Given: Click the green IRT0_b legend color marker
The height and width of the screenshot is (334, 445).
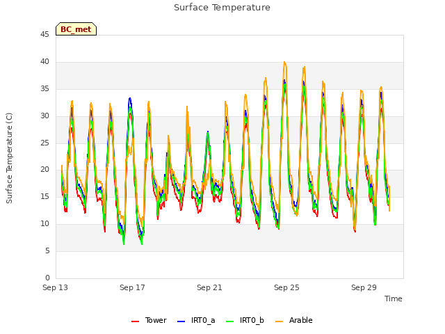Looking at the screenshot, I should 230,321.
